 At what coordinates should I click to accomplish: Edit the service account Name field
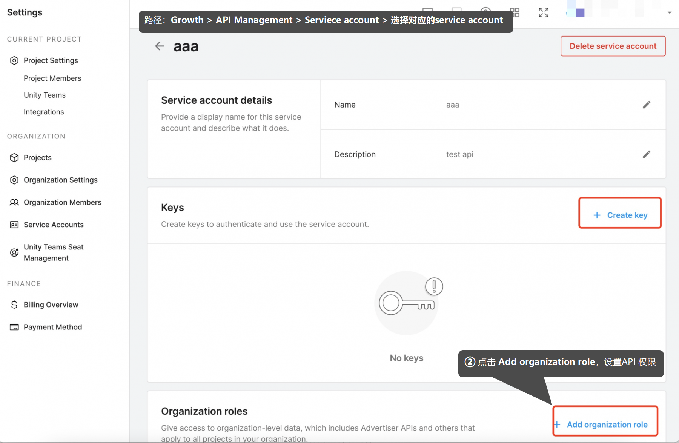click(647, 105)
